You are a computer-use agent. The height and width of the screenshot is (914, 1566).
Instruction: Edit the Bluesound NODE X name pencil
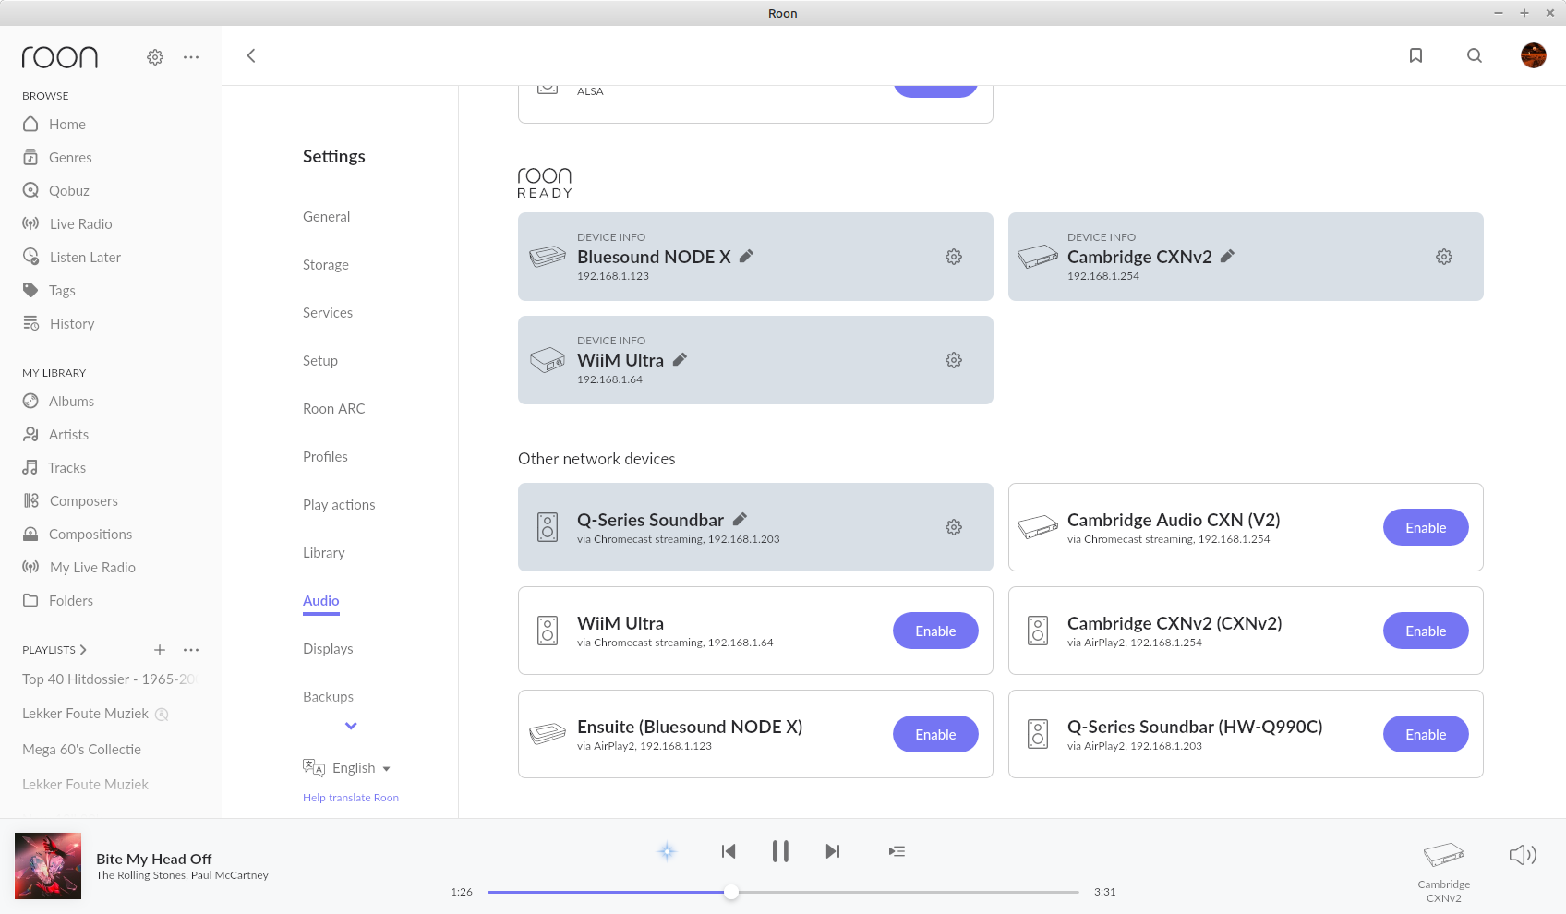(x=746, y=257)
